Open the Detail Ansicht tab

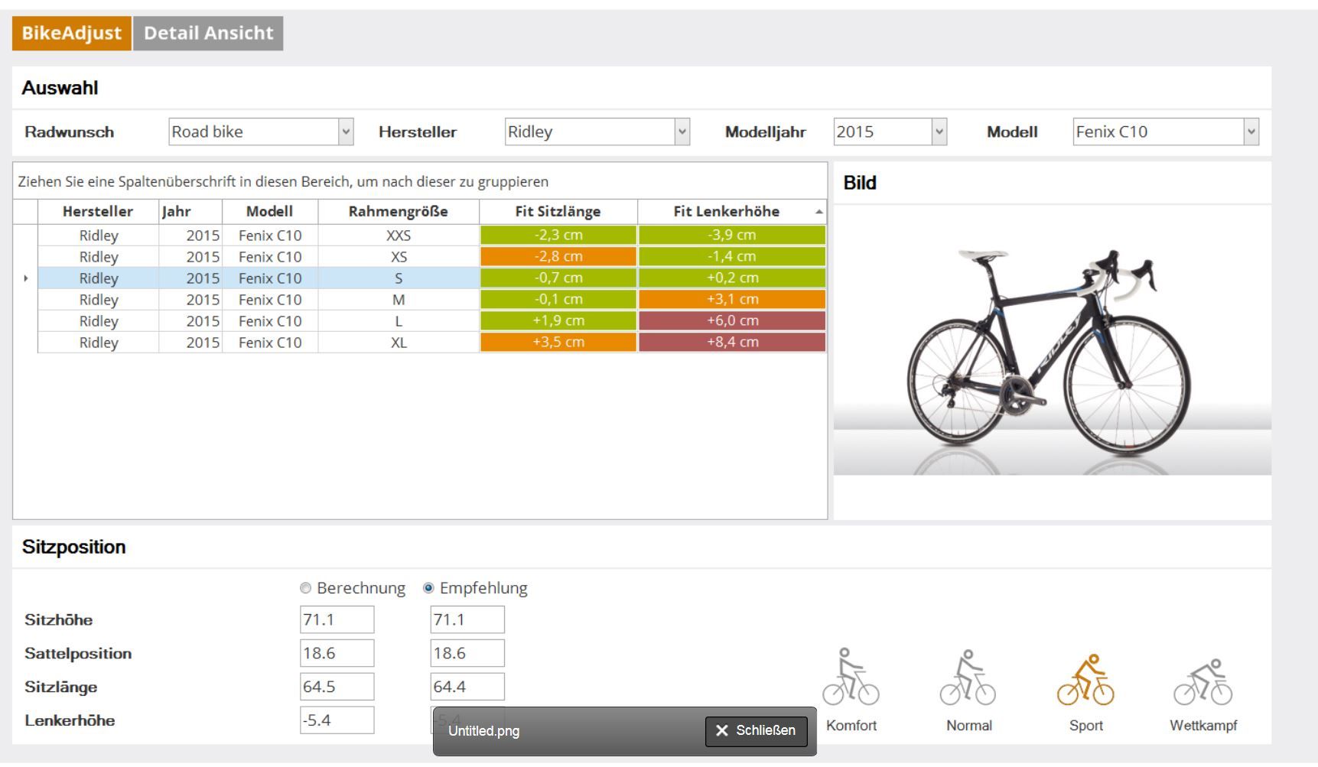pyautogui.click(x=208, y=34)
